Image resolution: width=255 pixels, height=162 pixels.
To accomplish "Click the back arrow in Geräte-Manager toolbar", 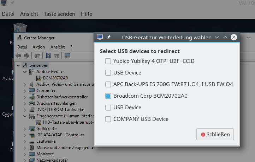I will pyautogui.click(x=18, y=56).
